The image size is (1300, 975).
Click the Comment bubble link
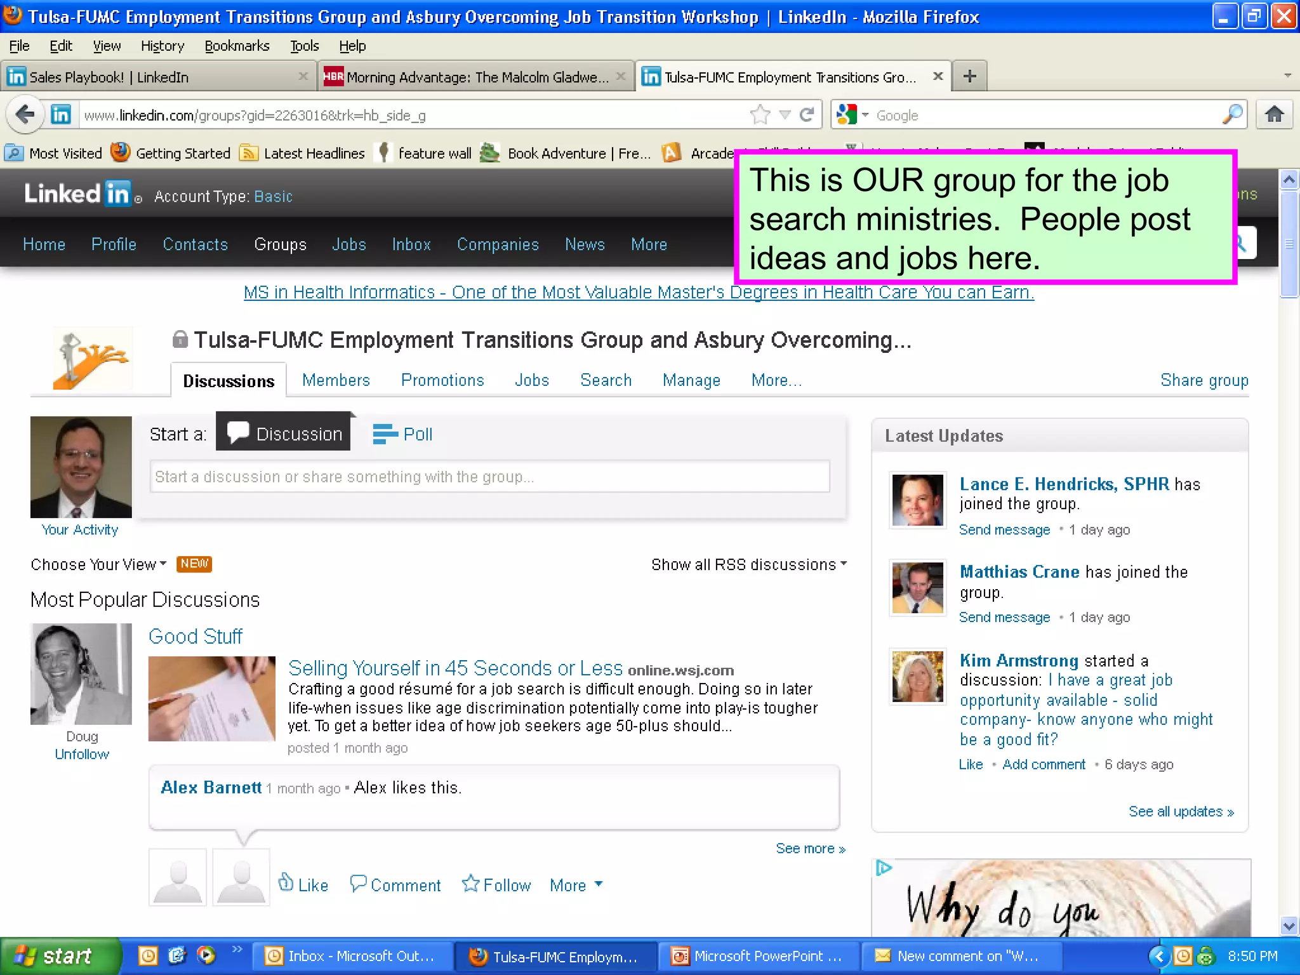pyautogui.click(x=395, y=885)
